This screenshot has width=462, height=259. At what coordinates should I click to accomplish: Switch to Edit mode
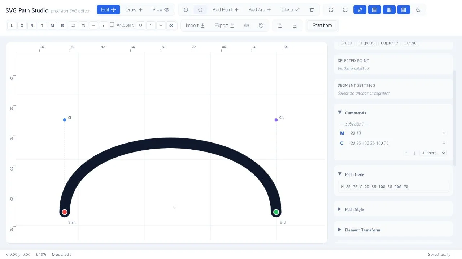(108, 10)
